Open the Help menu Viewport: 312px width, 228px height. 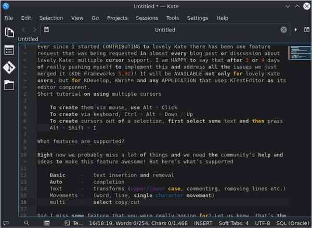point(222,18)
